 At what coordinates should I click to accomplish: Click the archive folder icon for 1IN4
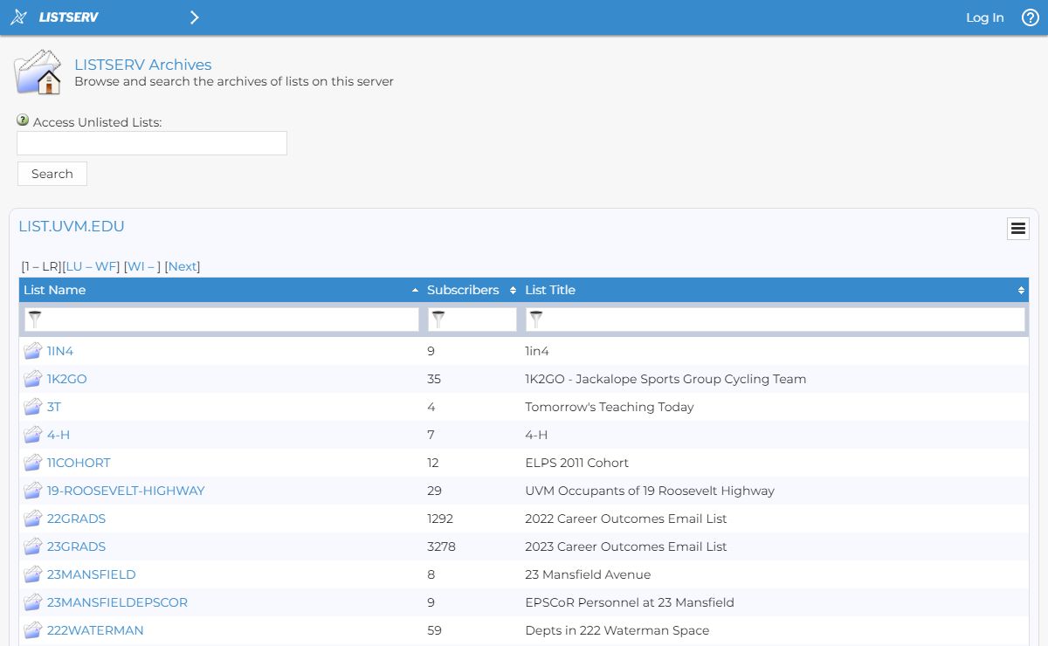tap(33, 351)
